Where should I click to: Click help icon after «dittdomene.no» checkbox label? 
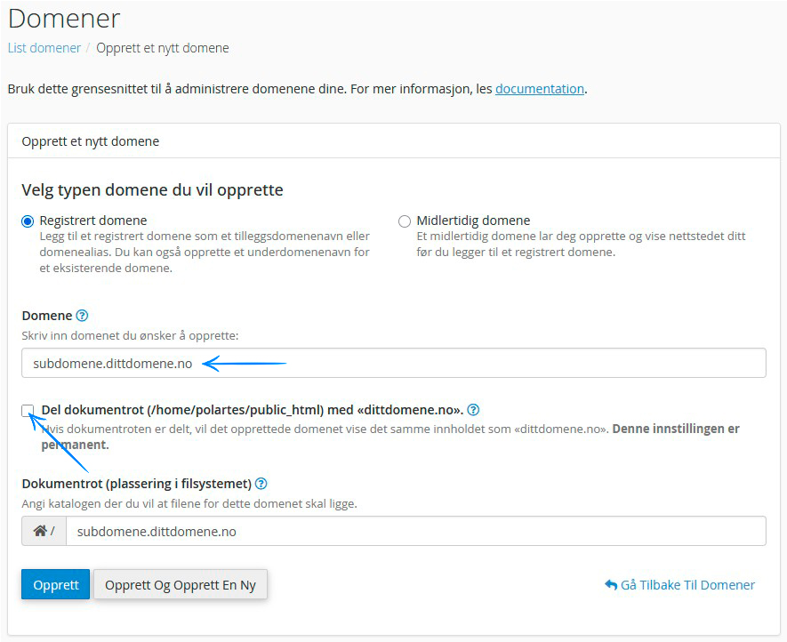(x=473, y=410)
